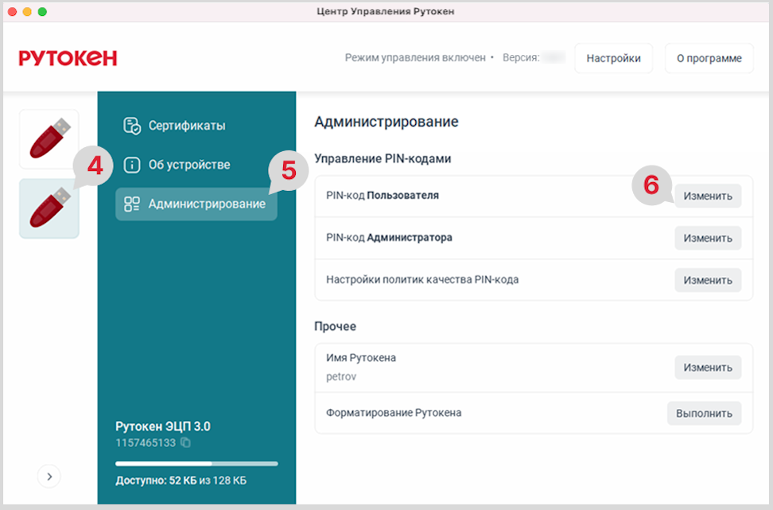This screenshot has height=510, width=773.
Task: Change the User PIN code
Action: pyautogui.click(x=708, y=196)
